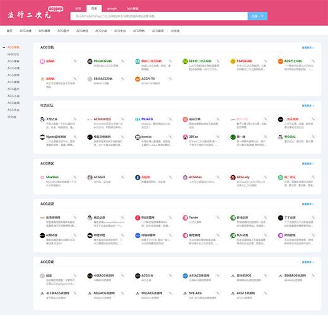Expand view-more in the ACG动漫 section
Screen dimensions: 328x315
coord(308,204)
